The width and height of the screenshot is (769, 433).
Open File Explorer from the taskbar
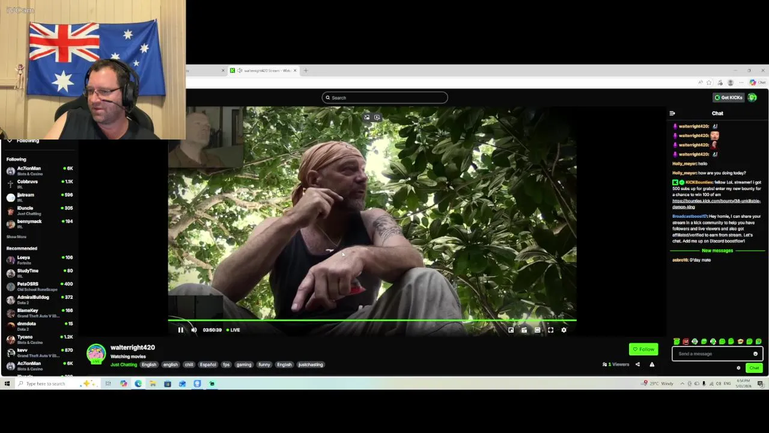pyautogui.click(x=153, y=384)
